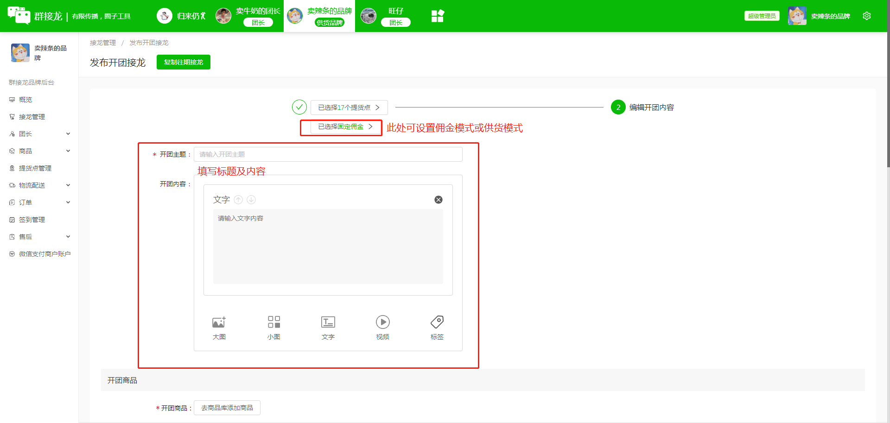
Task: Click the 群接龙品牌后台 sidebar heading
Action: [32, 82]
